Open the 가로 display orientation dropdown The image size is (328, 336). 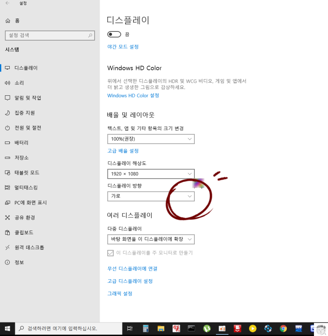click(x=151, y=196)
